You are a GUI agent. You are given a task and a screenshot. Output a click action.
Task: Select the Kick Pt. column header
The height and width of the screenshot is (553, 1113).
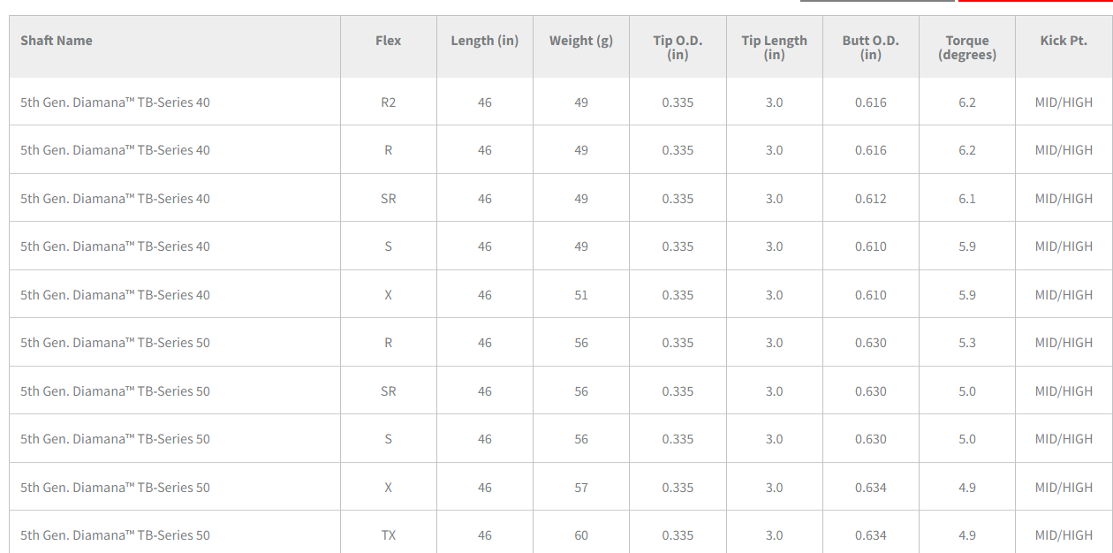[x=1064, y=41]
